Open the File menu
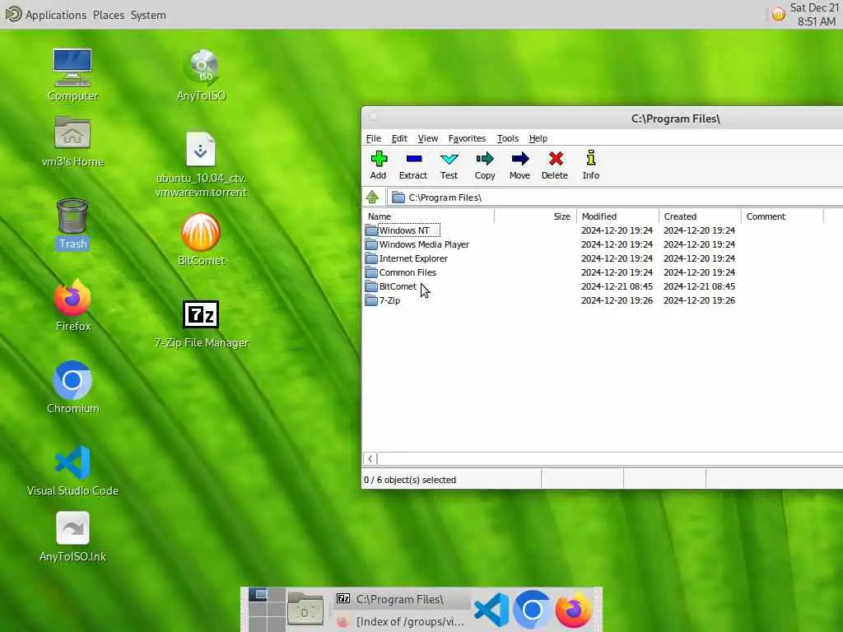Image resolution: width=843 pixels, height=632 pixels. click(x=374, y=138)
